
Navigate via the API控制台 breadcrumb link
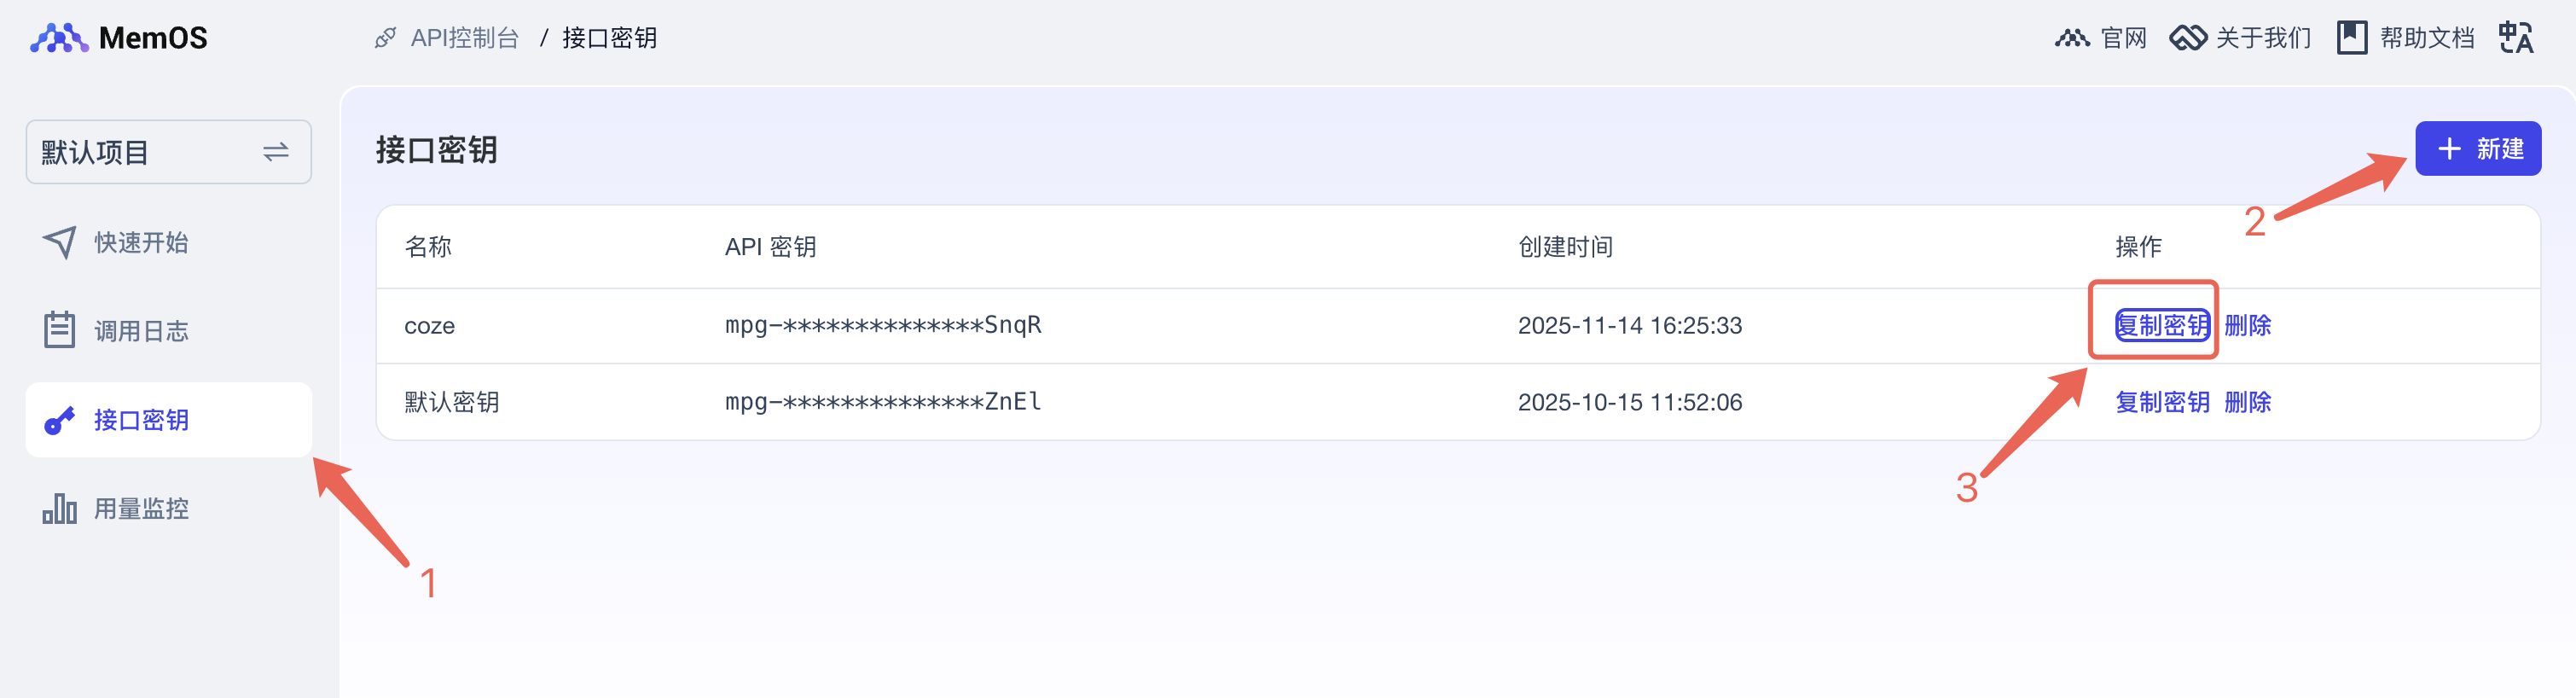point(464,37)
